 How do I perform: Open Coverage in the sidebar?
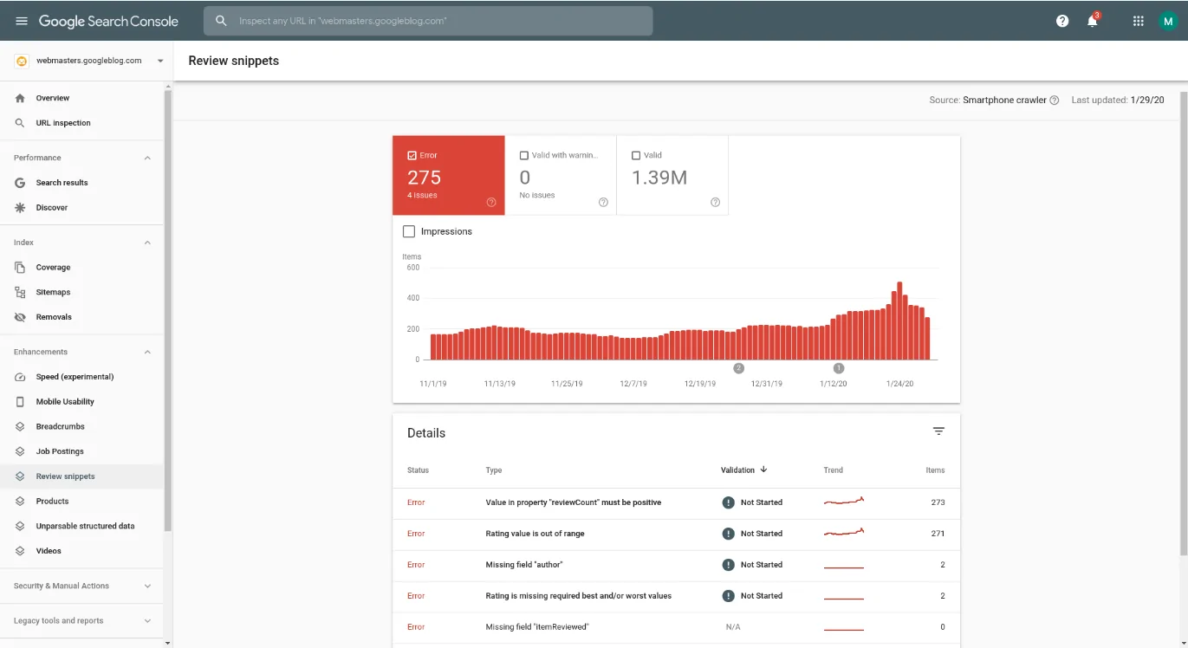point(53,268)
